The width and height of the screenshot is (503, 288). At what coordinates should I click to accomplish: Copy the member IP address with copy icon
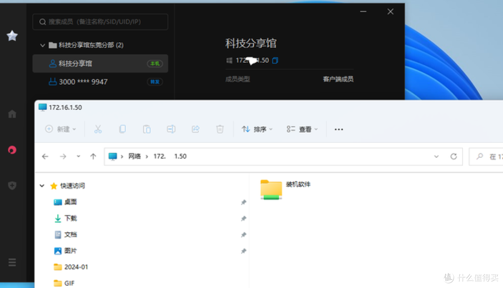point(275,60)
